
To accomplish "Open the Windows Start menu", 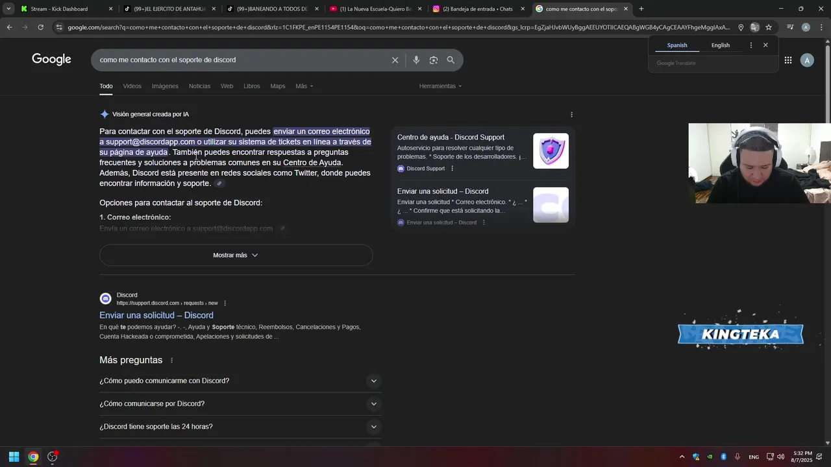I will tap(14, 457).
